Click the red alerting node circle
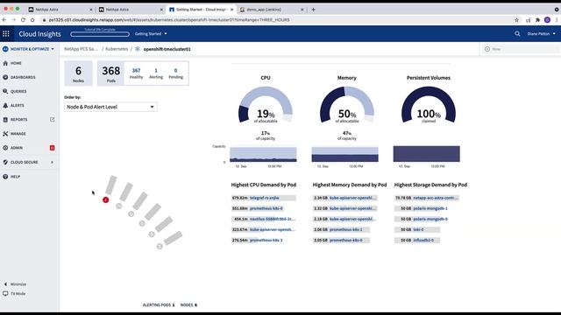This screenshot has width=561, height=315. point(105,199)
